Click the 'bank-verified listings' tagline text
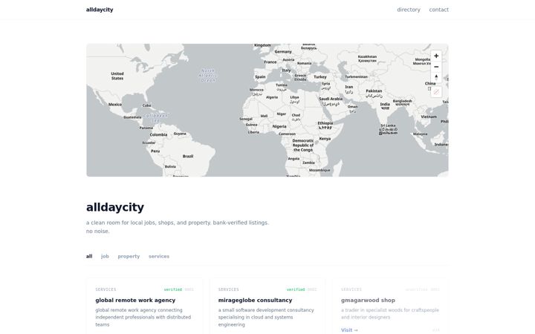The image size is (535, 334). pyautogui.click(x=241, y=223)
